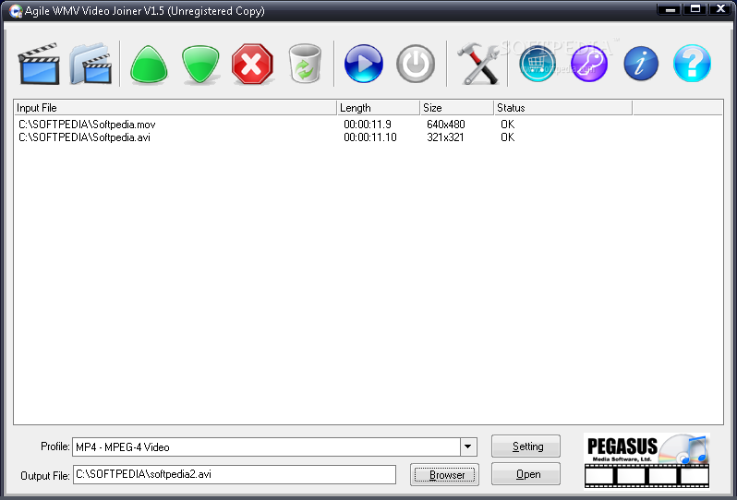
Task: Click the gray power stop icon
Action: click(x=416, y=64)
